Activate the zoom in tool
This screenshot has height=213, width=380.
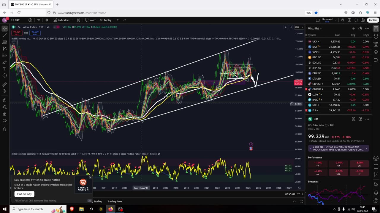pyautogui.click(x=4, y=91)
